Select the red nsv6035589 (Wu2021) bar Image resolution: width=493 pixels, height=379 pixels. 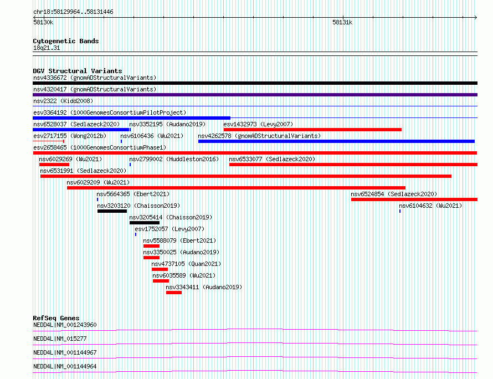[x=161, y=281]
